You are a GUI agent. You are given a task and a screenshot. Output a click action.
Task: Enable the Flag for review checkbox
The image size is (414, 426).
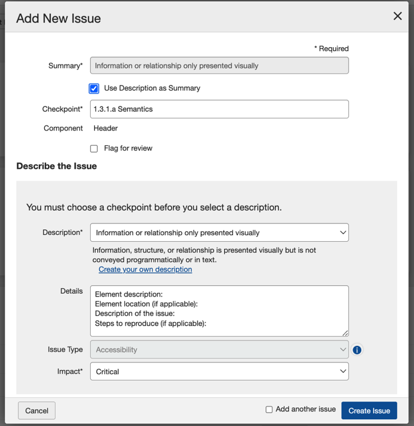94,149
